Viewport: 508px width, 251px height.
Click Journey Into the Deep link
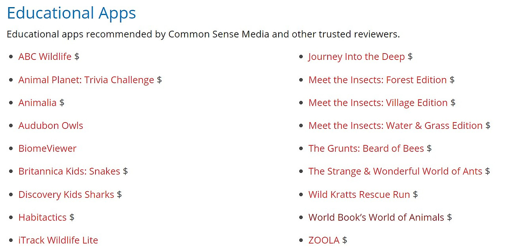[356, 57]
